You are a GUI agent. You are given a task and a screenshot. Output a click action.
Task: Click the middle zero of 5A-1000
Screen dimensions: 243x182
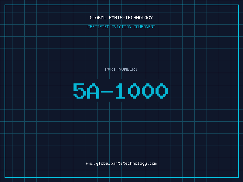[148, 91]
